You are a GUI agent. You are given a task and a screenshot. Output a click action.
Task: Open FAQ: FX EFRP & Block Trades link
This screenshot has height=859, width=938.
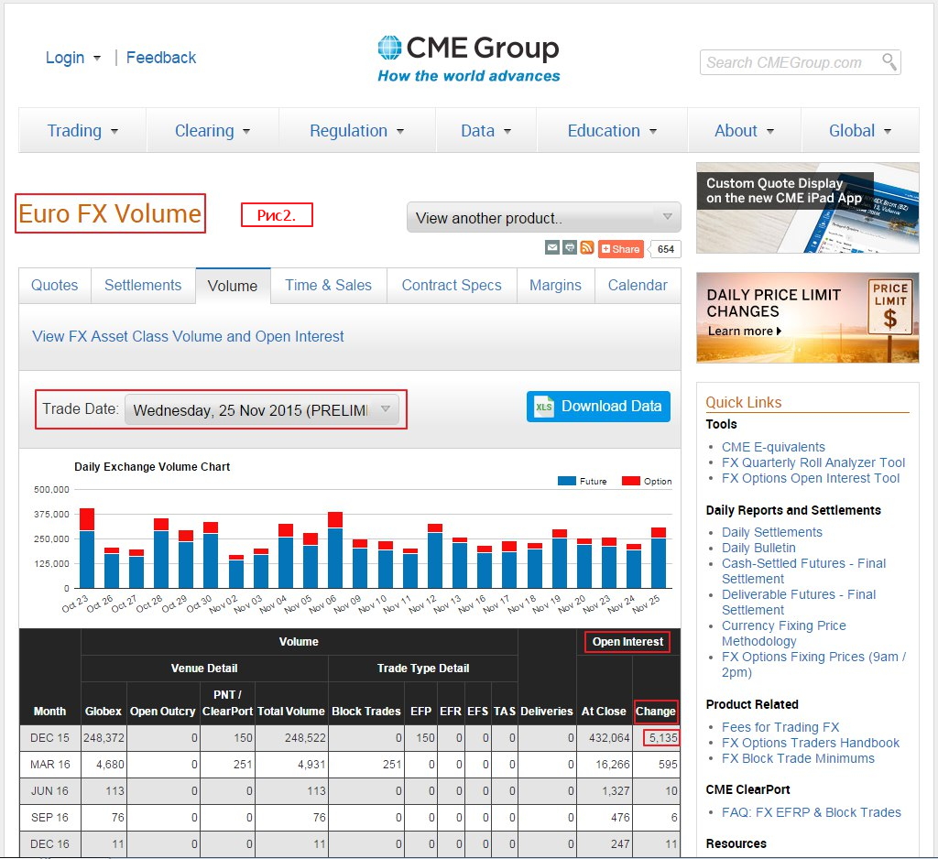812,811
